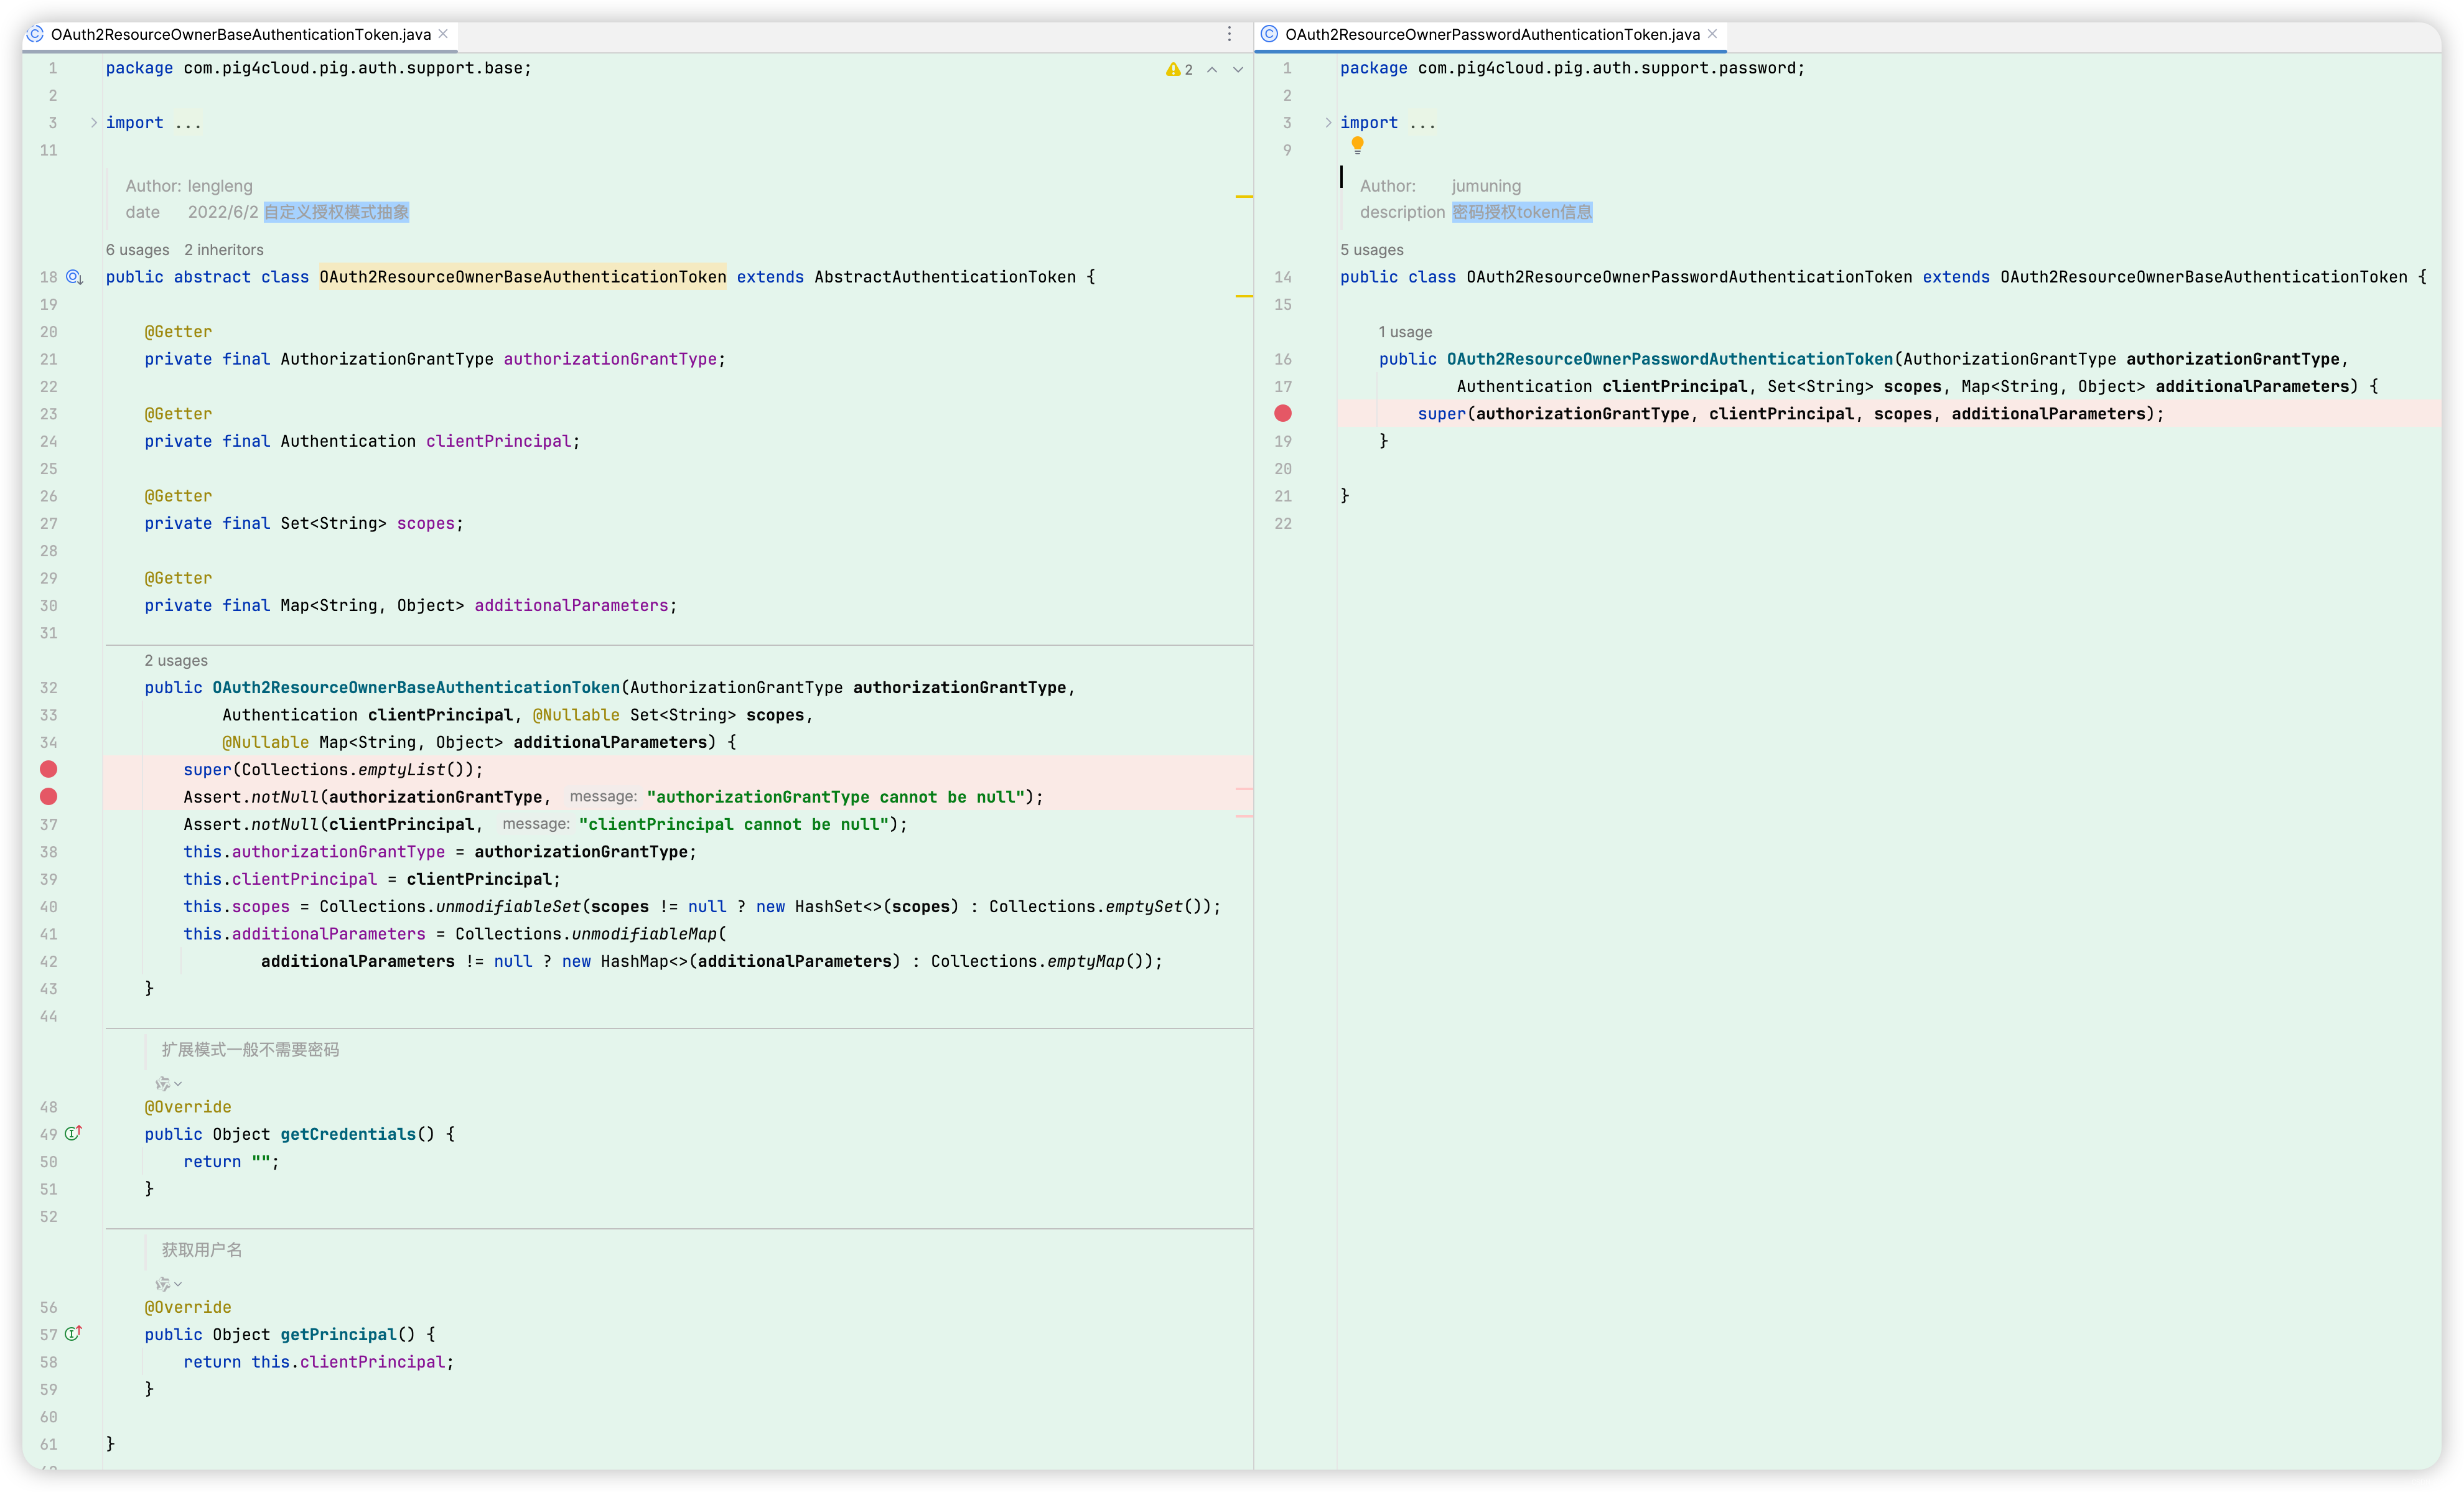Click the yellow intention lightbulb icon
The height and width of the screenshot is (1492, 2464).
(x=1357, y=145)
